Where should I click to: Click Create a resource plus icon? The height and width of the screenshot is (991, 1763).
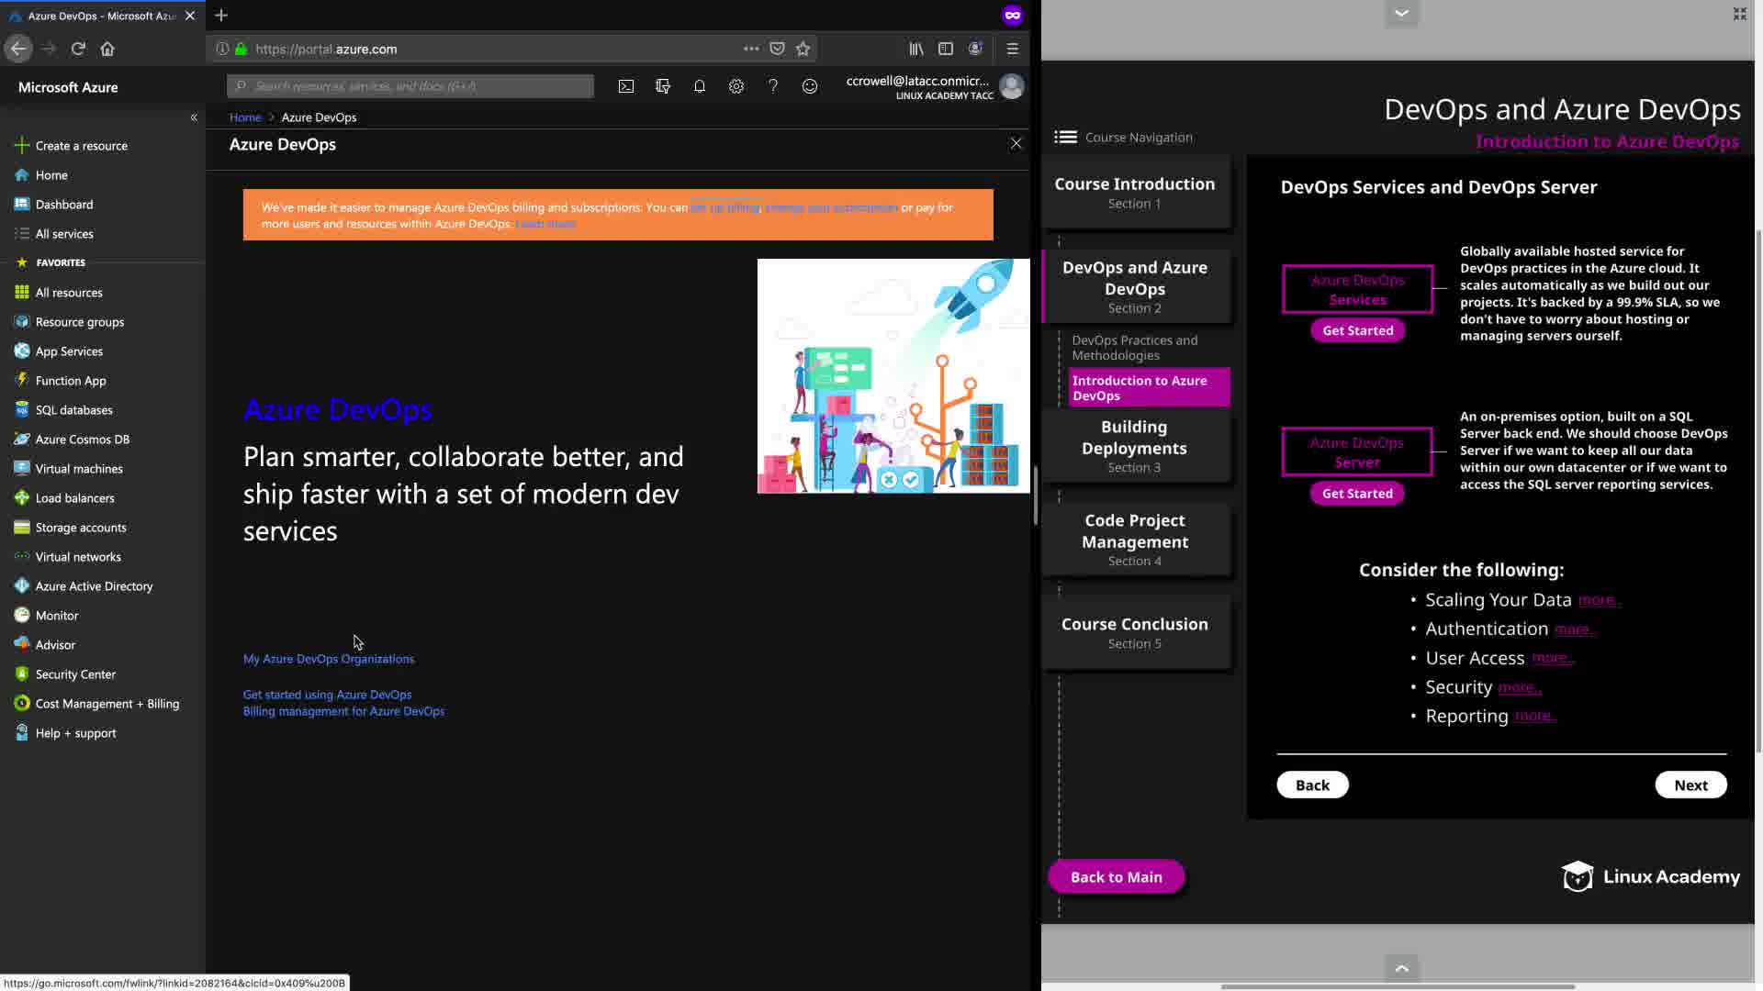point(22,146)
